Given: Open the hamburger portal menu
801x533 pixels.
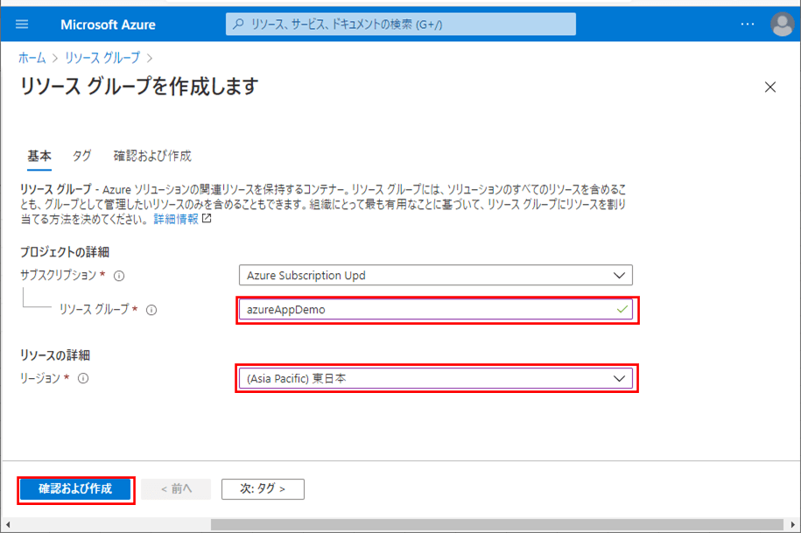Looking at the screenshot, I should [x=22, y=25].
